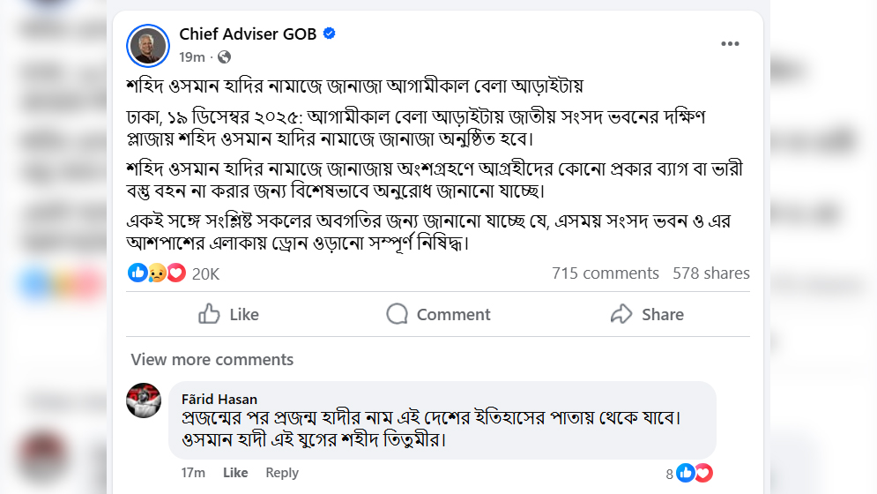This screenshot has height=494, width=877.
Task: Click the Share button on the post
Action: tap(647, 314)
